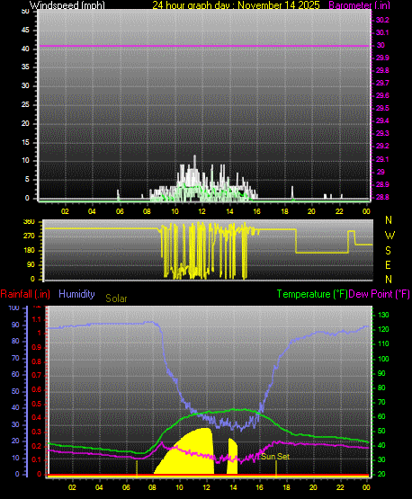The image size is (412, 499).
Task: Click the 'Barometer (.in)' axis title
Action: pos(359,5)
